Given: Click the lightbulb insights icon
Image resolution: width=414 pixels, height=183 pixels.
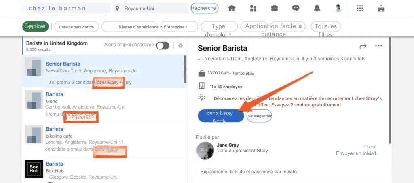Looking at the screenshot, I should [x=202, y=98].
